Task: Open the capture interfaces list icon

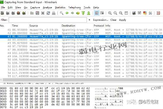Action: coord(2,13)
